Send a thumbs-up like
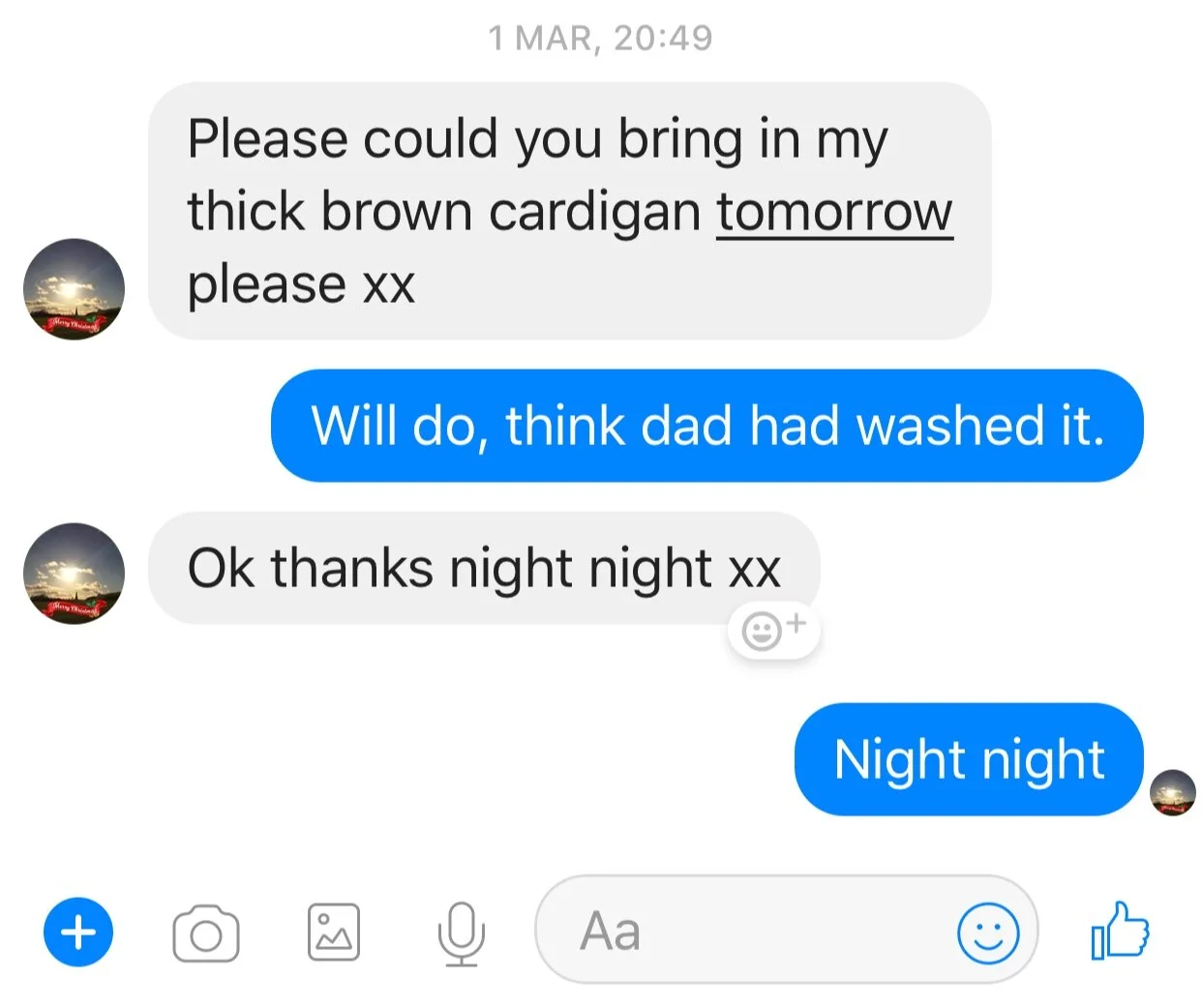 (x=1120, y=931)
